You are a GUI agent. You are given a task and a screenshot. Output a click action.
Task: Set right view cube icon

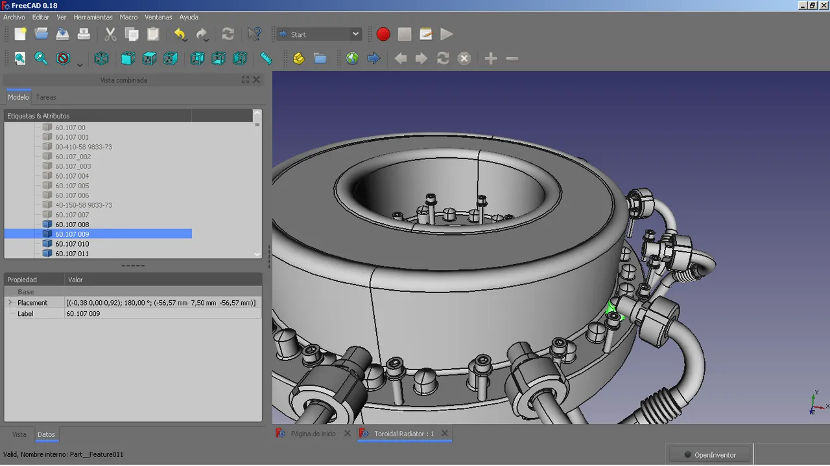point(171,58)
